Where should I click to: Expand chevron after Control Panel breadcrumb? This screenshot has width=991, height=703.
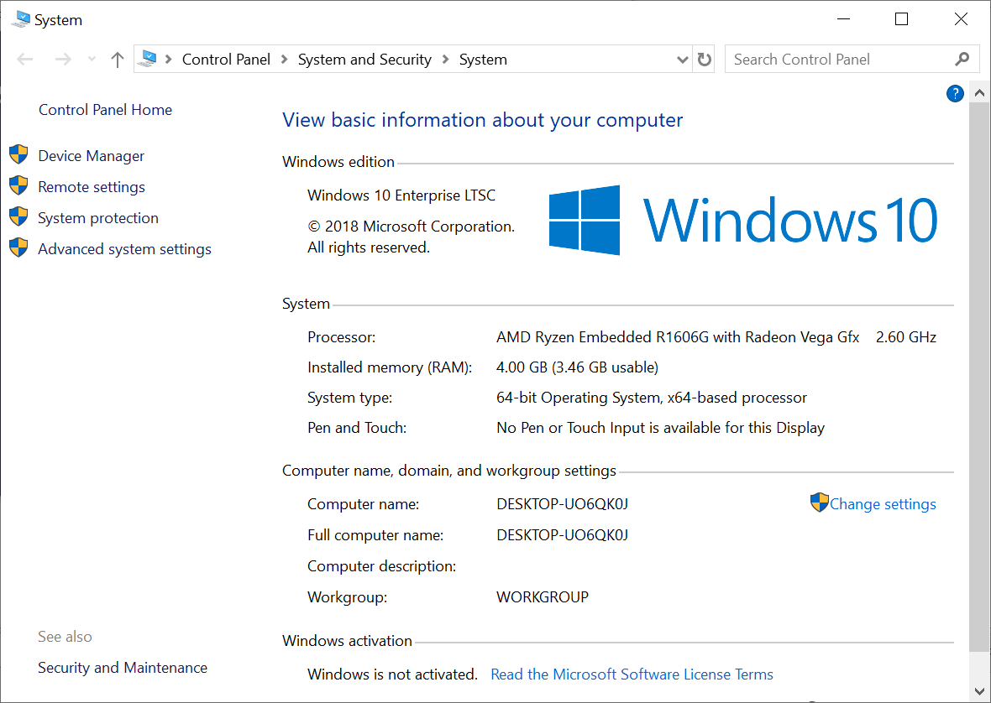pyautogui.click(x=285, y=60)
